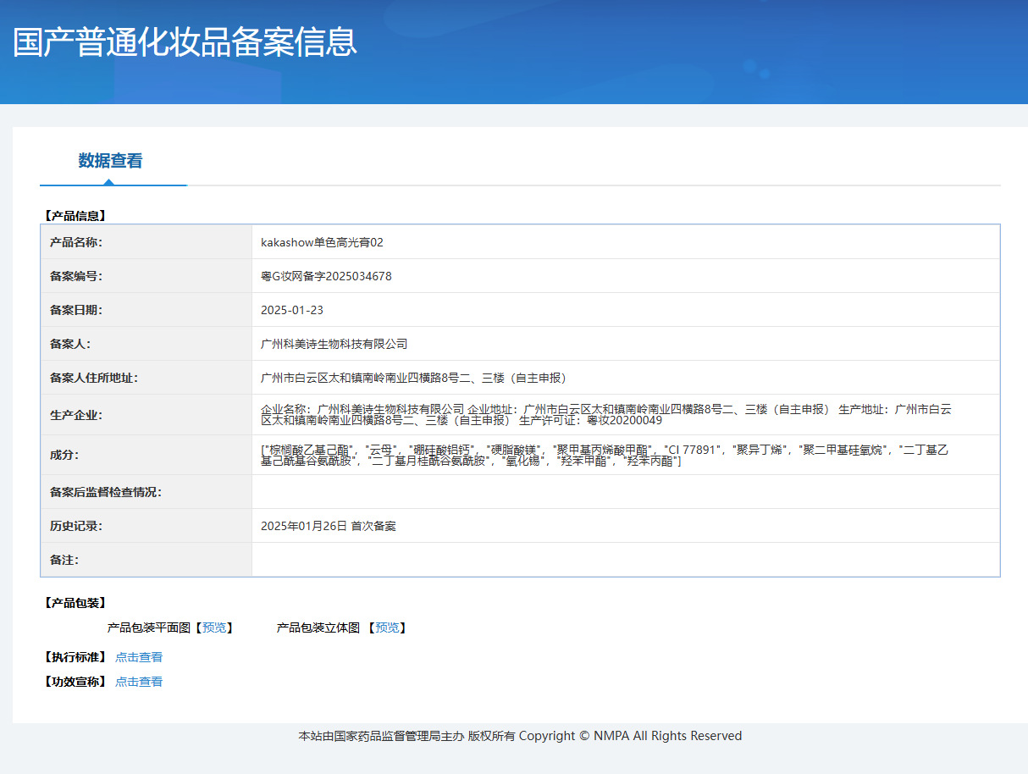1028x774 pixels.
Task: Open 预览 link for 产品包装平面图
Action: (214, 627)
